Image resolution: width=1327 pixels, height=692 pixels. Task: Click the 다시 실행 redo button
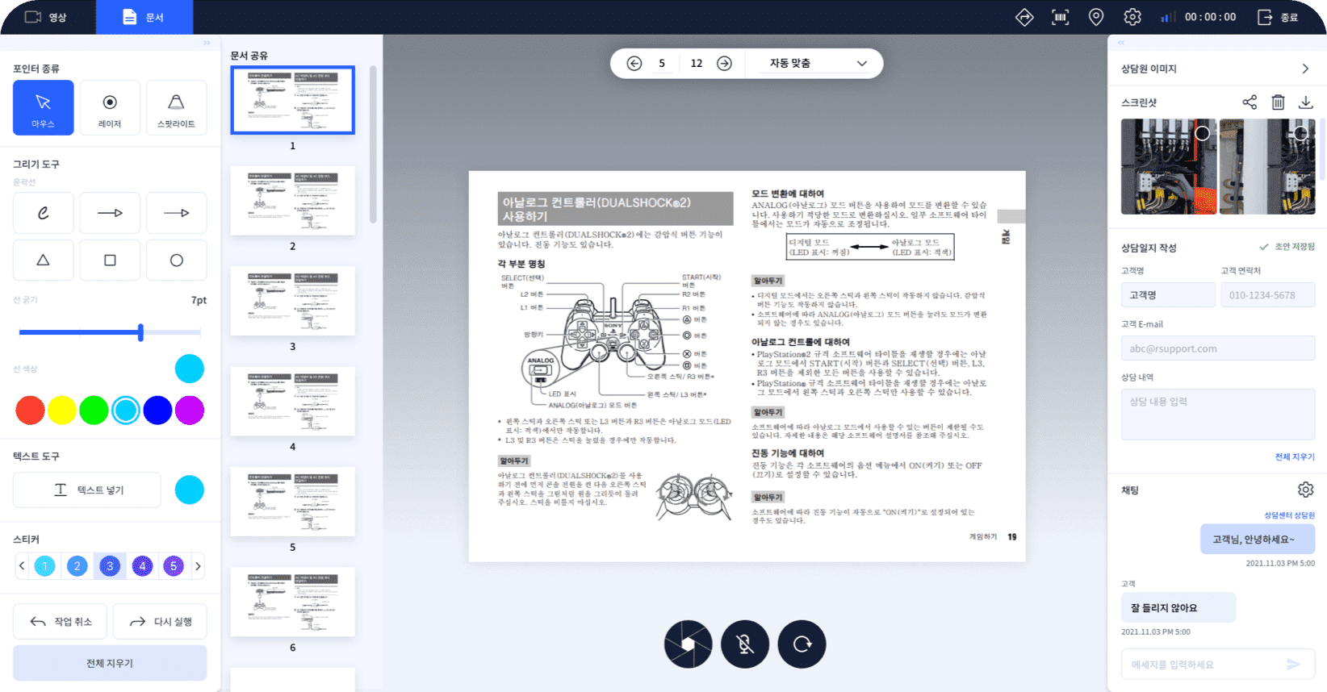tap(160, 621)
